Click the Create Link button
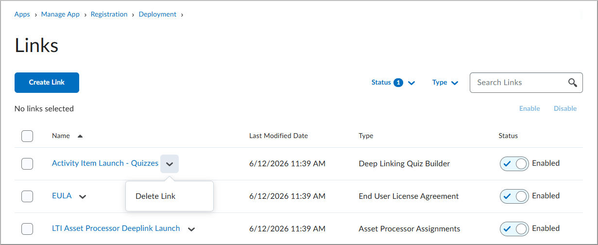Viewport: 598px width, 245px height. click(x=47, y=83)
